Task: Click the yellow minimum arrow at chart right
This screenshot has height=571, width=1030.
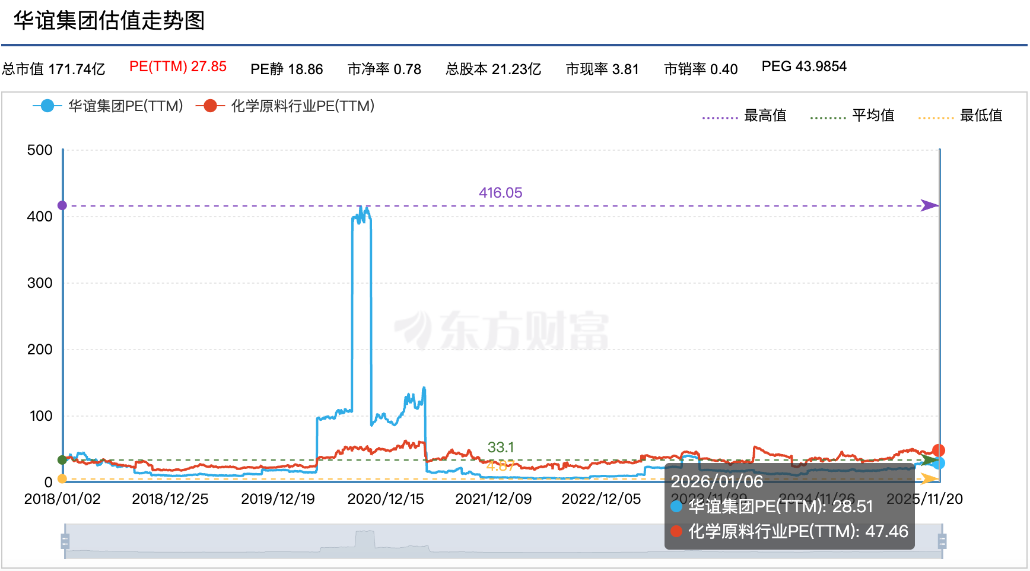Action: [x=929, y=478]
